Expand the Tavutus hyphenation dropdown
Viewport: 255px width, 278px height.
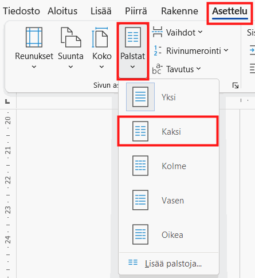point(176,69)
